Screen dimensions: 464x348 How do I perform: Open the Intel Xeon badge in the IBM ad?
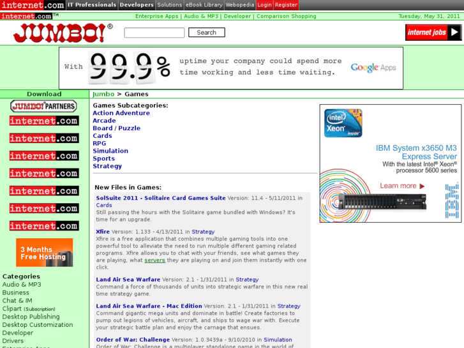343,123
